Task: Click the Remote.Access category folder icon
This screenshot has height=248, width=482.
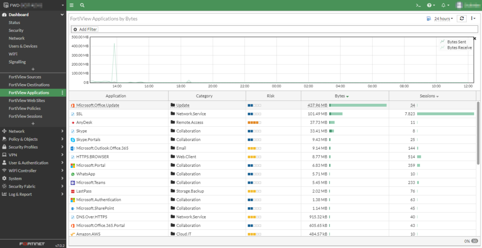Action: tap(173, 123)
